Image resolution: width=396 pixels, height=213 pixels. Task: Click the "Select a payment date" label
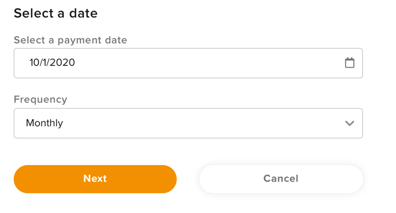70,40
